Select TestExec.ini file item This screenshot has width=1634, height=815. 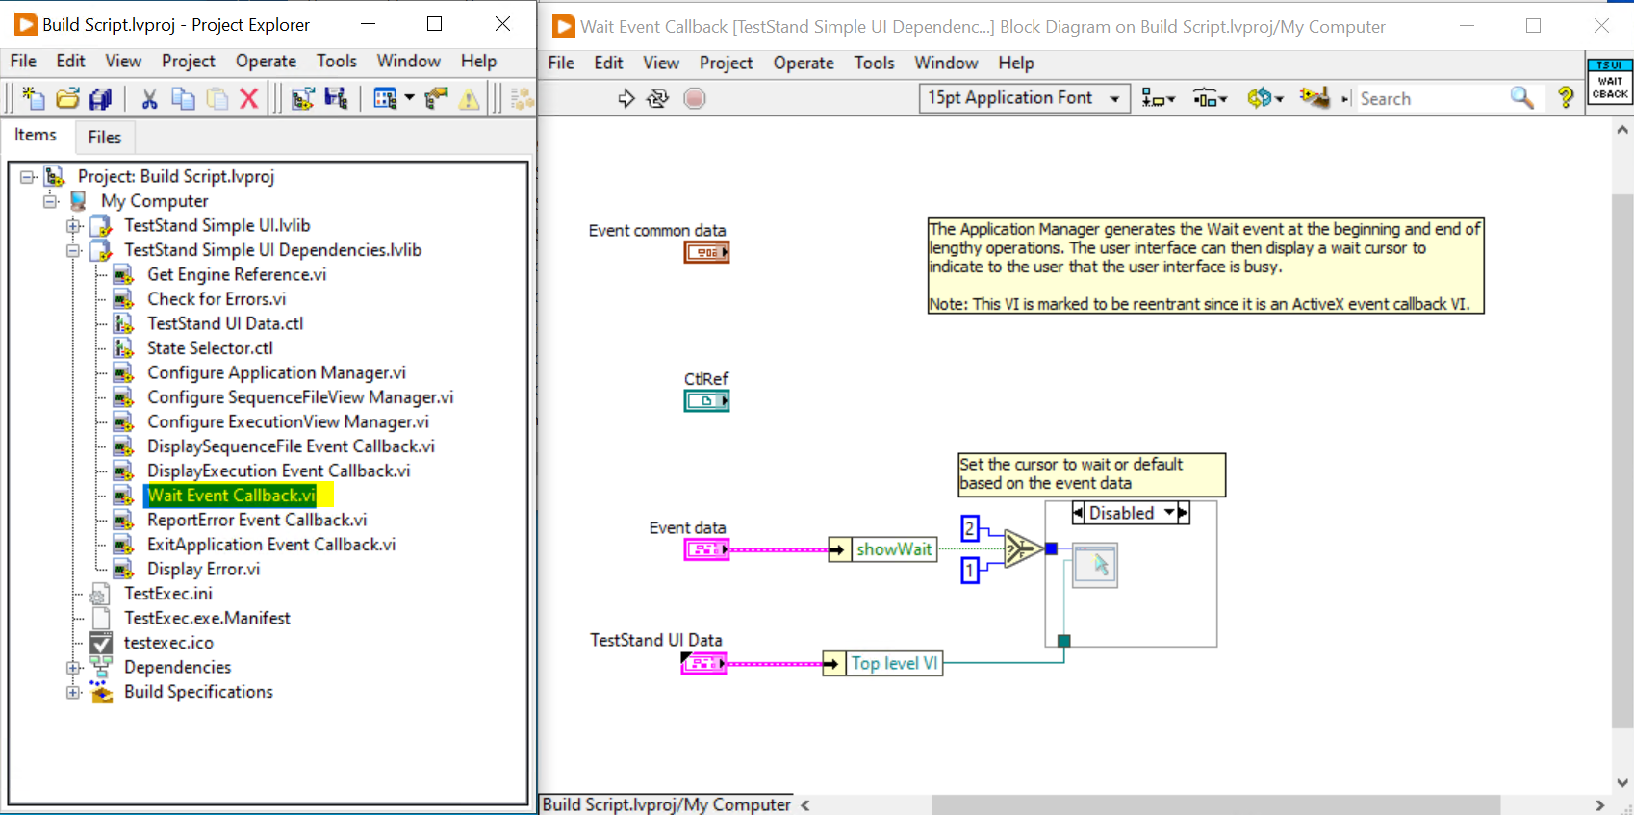tap(168, 594)
